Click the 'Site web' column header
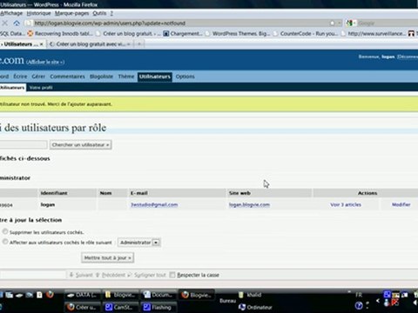Screen dimensions: 418x313 [x=239, y=193]
